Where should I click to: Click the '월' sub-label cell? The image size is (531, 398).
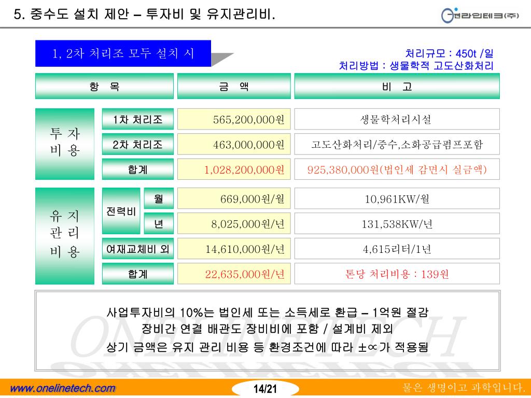click(x=159, y=198)
